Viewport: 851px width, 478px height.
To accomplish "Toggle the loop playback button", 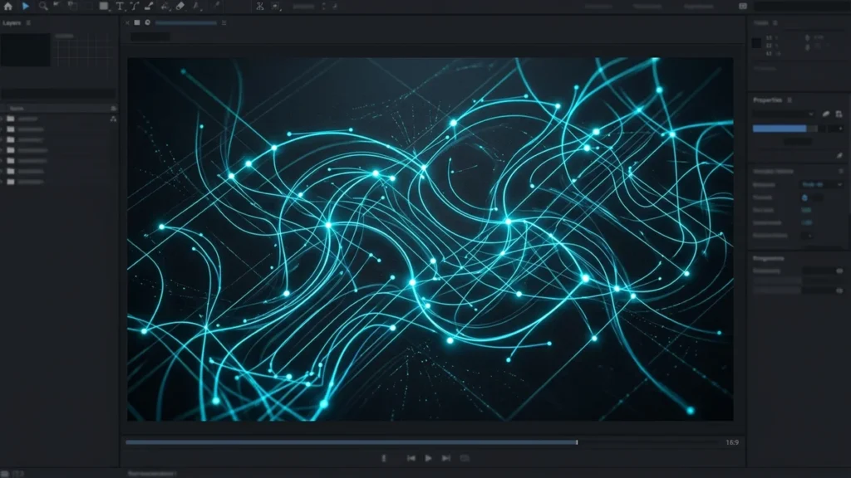I will [x=465, y=458].
